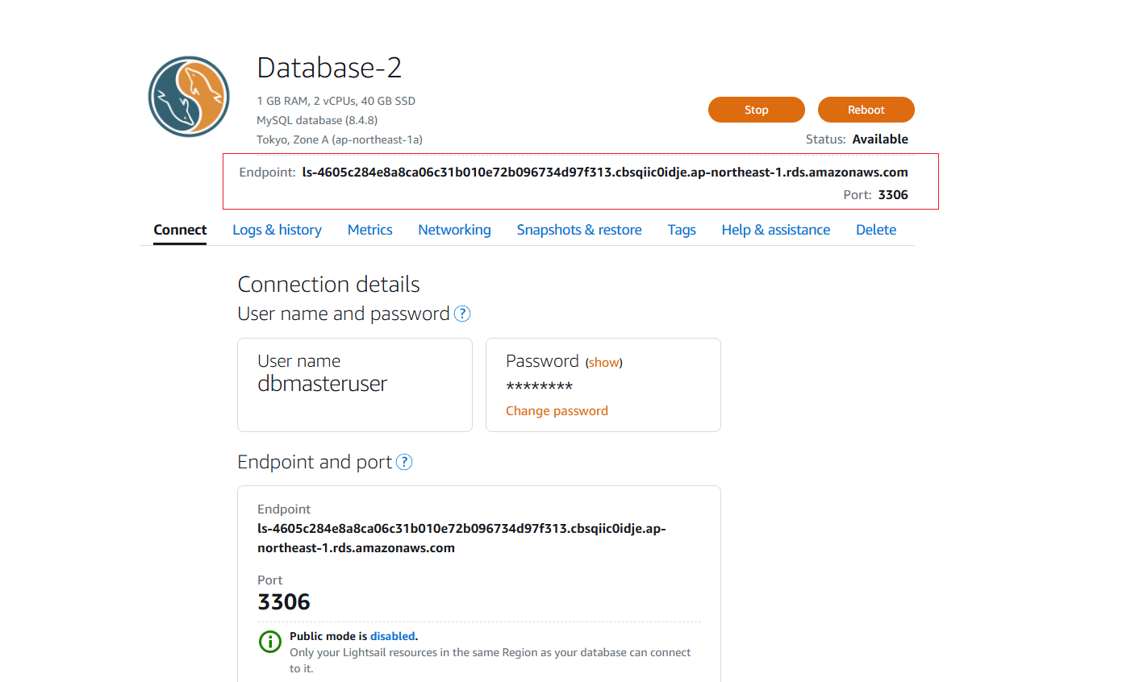The height and width of the screenshot is (682, 1131).
Task: Open help icon beside User name and password
Action: (462, 314)
